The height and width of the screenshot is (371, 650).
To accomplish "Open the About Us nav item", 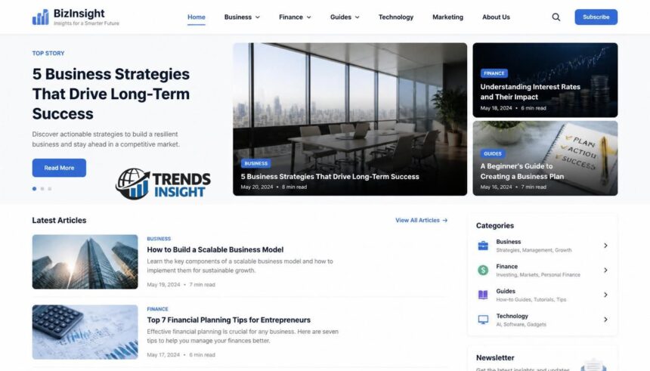I will [x=496, y=17].
